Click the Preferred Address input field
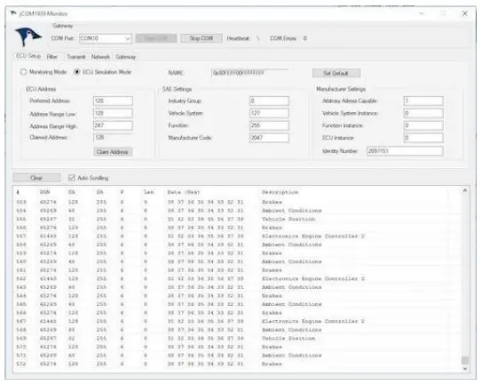 tap(113, 100)
